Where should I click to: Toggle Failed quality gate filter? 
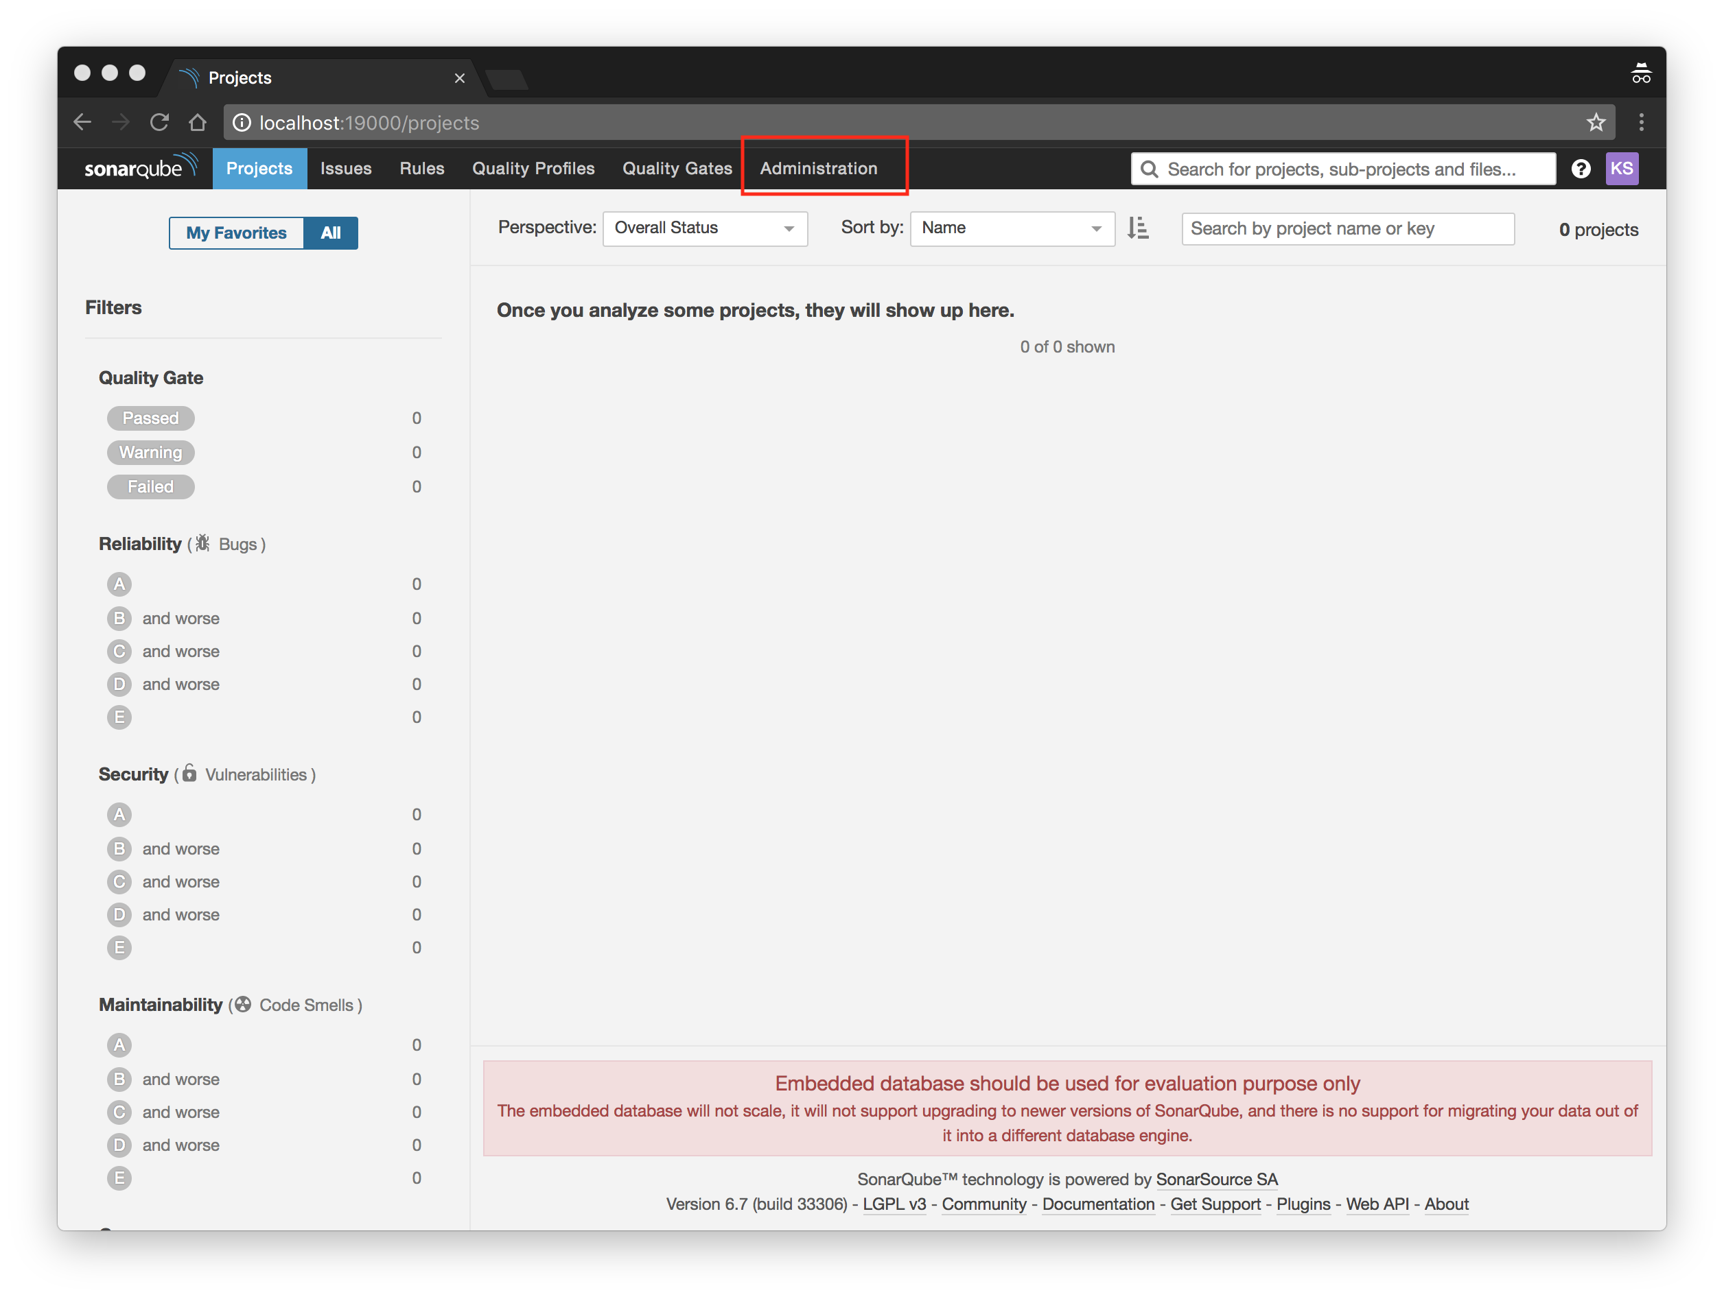150,487
